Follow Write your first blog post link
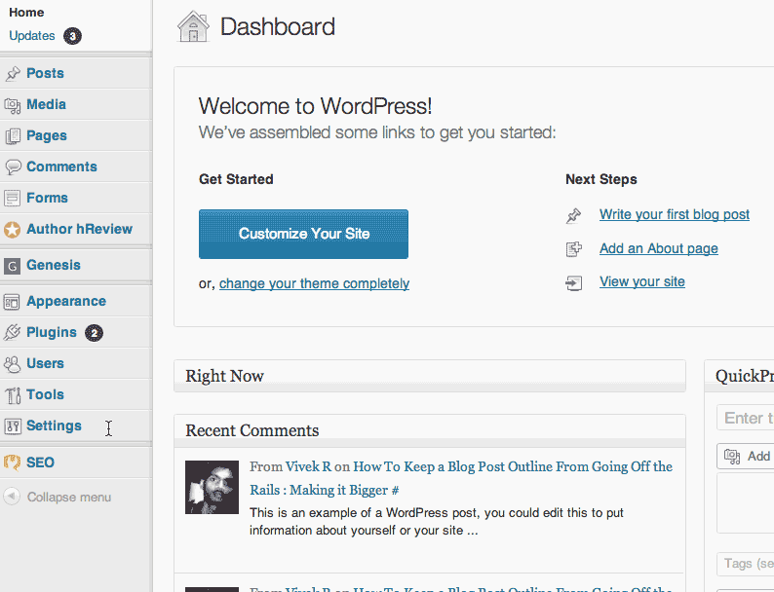774x592 pixels. pos(675,214)
